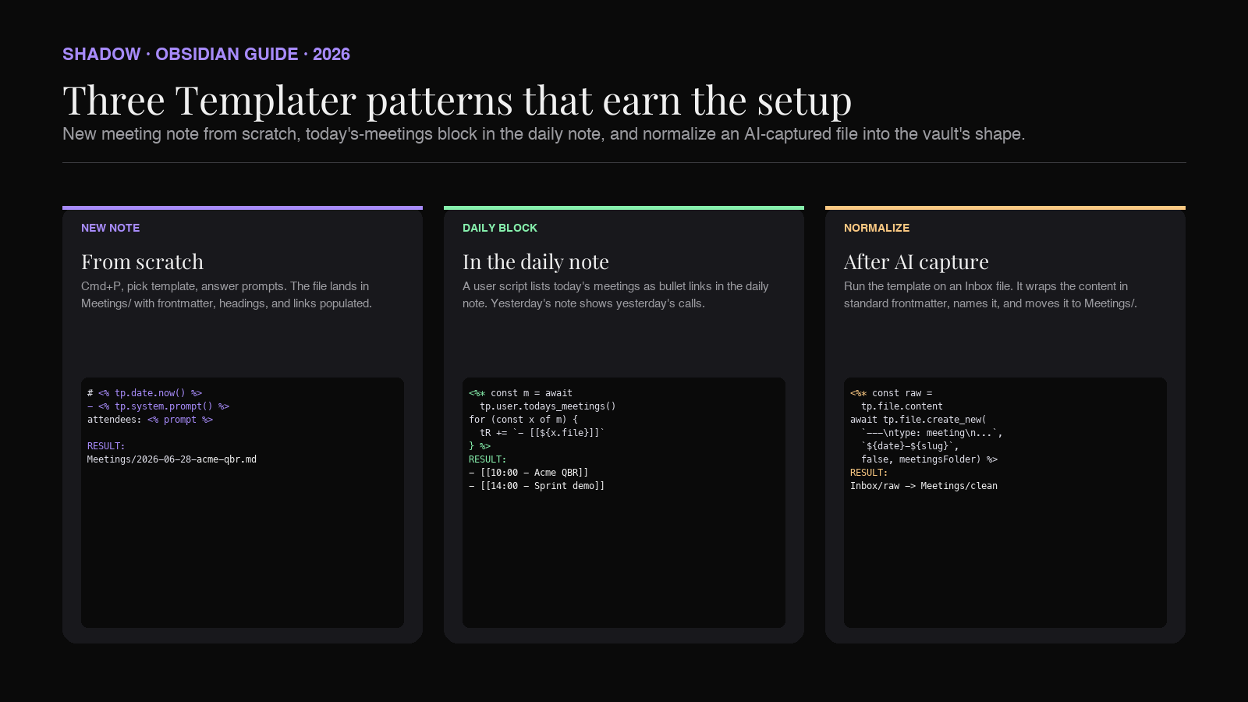This screenshot has width=1248, height=702.
Task: Click the title 'Three Templater patterns that earn the setup'
Action: [457, 101]
